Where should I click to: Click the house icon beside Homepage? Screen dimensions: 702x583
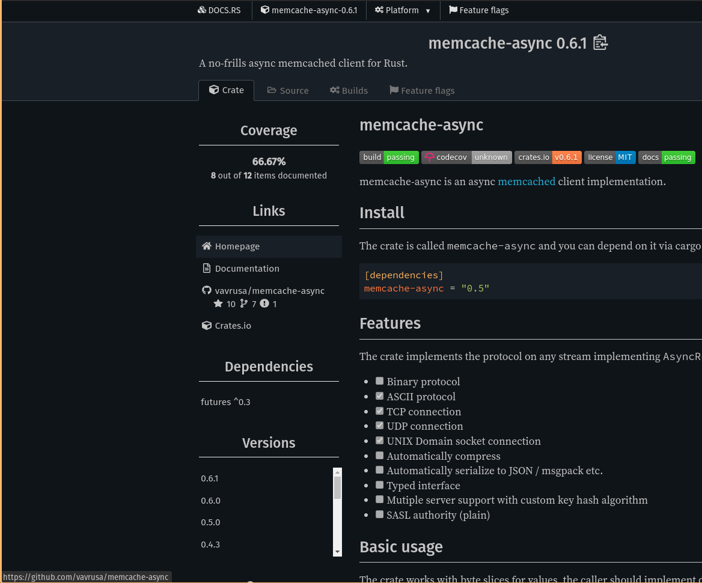206,246
